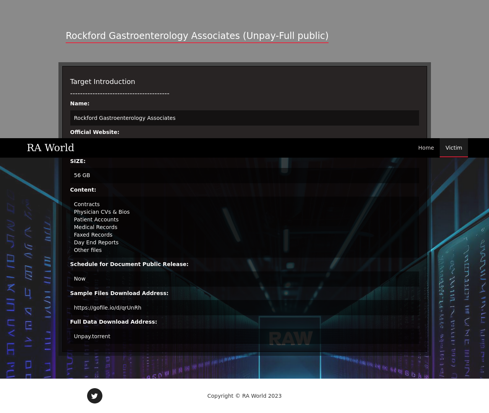This screenshot has width=489, height=413.
Task: Click the Target Introduction heading
Action: click(102, 82)
